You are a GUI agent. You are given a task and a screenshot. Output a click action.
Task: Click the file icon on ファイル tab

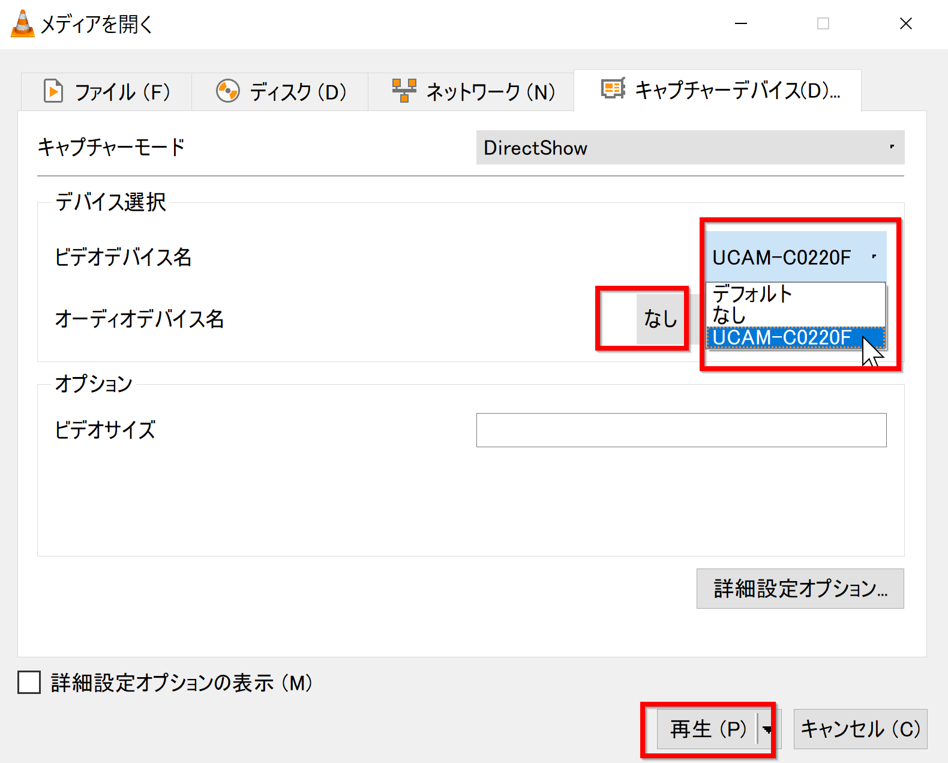tap(53, 91)
